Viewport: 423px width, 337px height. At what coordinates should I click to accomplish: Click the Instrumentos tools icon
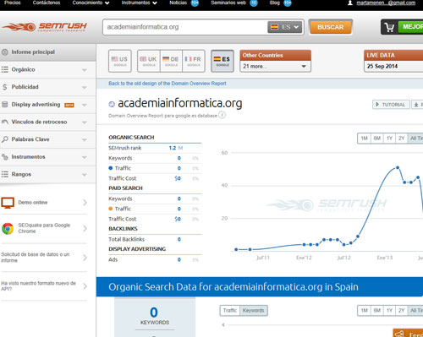[5, 157]
